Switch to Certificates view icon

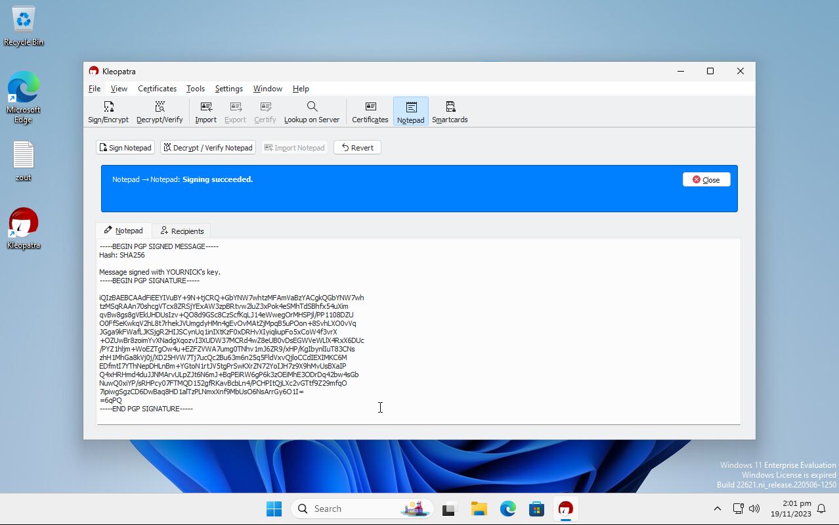coord(370,112)
